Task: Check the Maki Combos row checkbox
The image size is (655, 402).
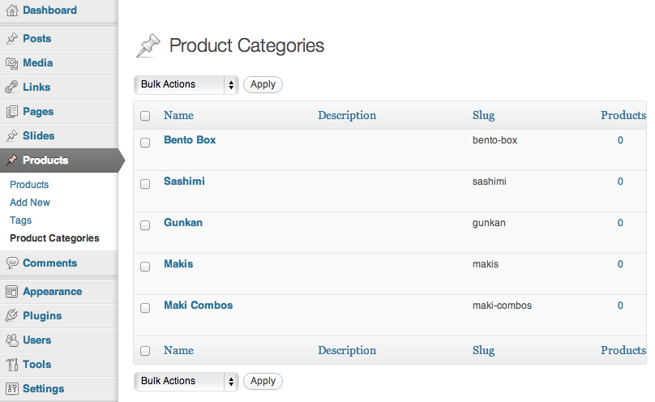Action: coord(145,308)
